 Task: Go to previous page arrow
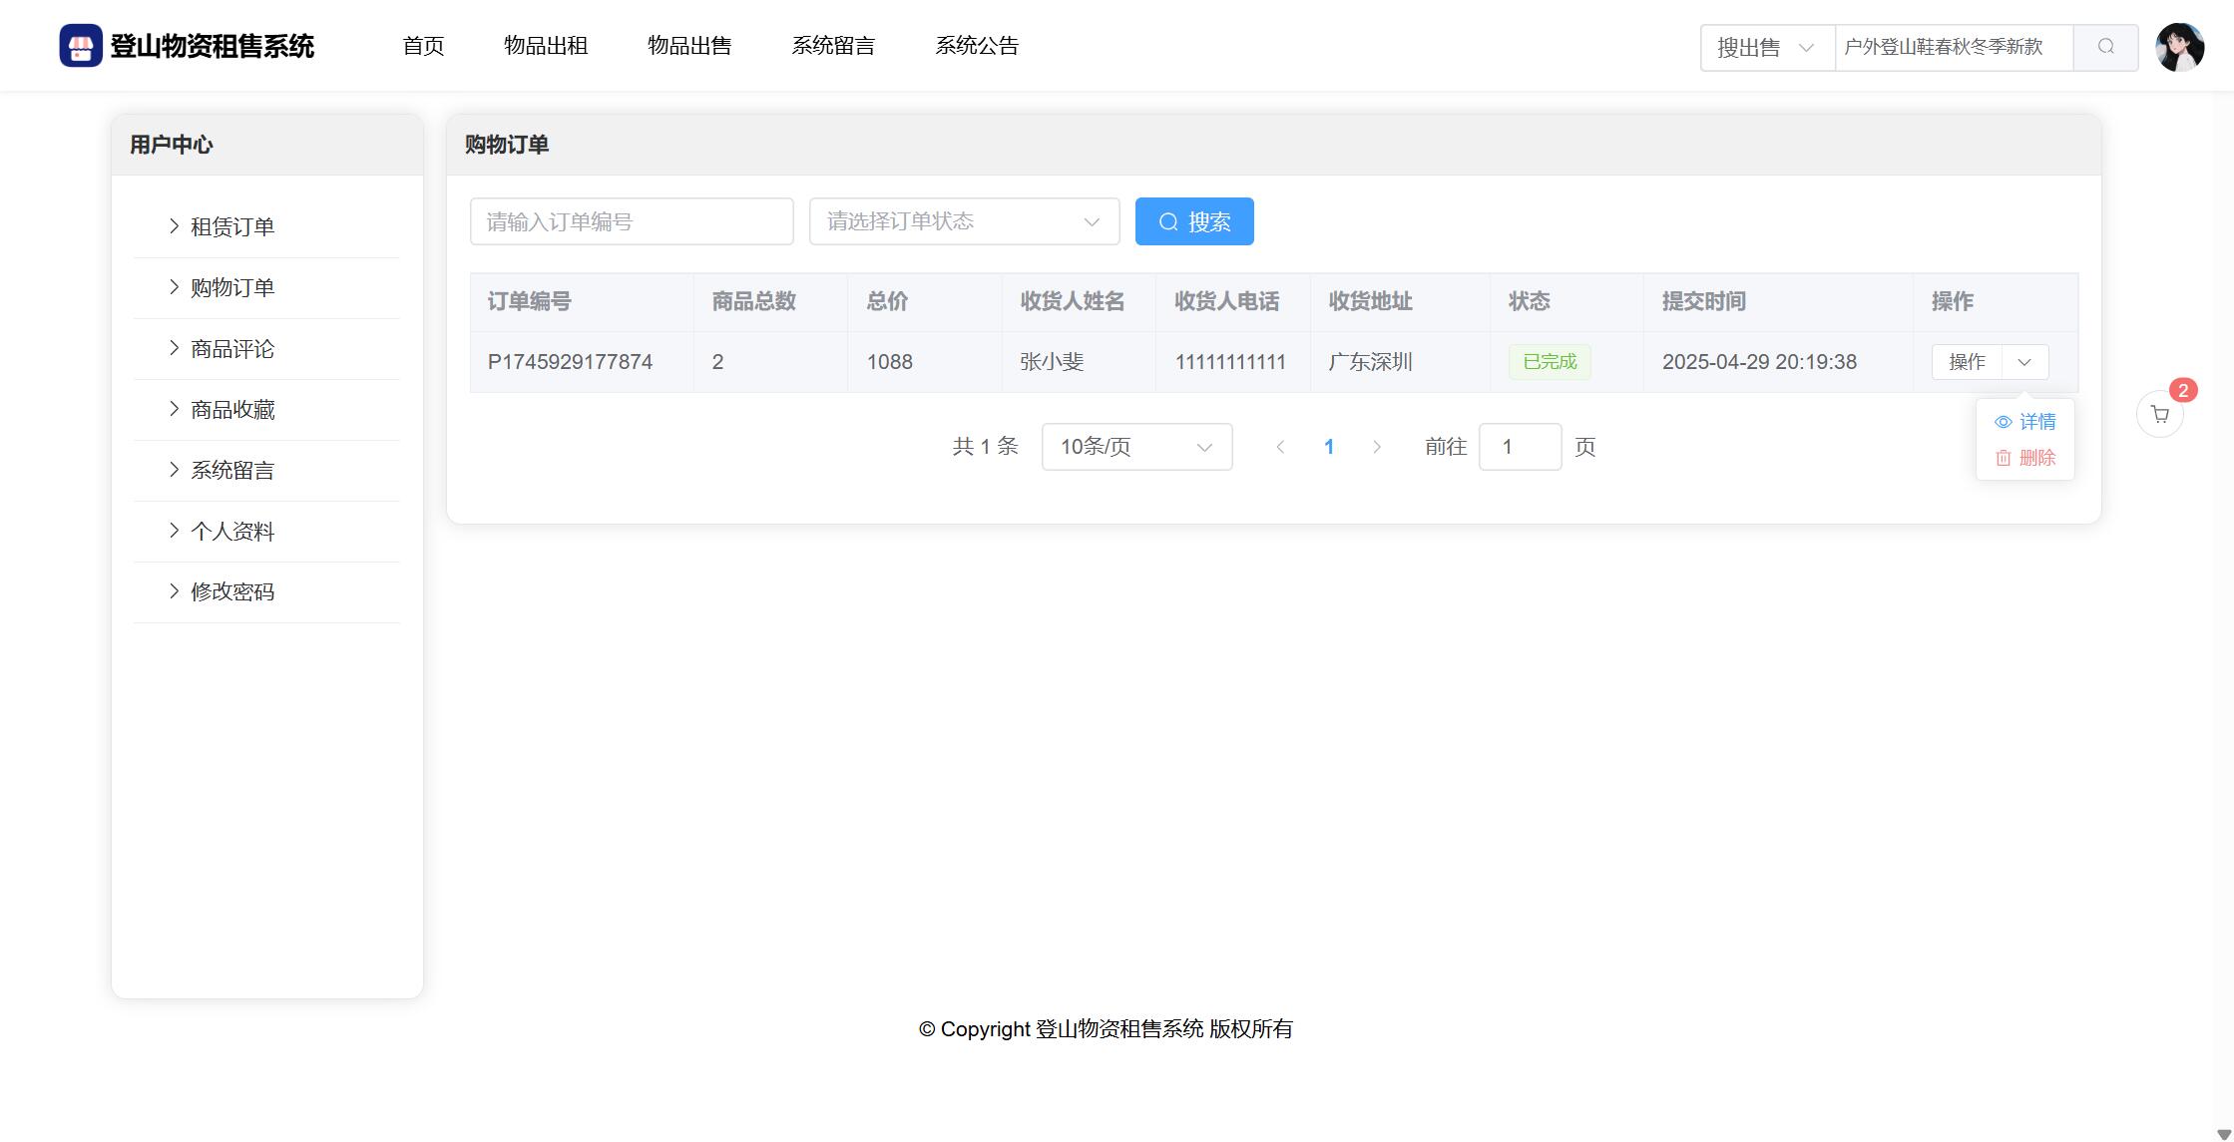coord(1280,447)
